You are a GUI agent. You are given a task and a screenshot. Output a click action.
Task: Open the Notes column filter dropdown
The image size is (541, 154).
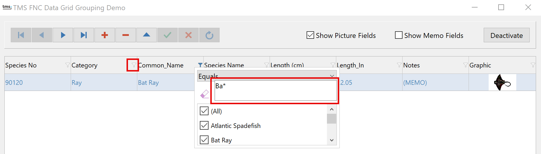click(465, 65)
